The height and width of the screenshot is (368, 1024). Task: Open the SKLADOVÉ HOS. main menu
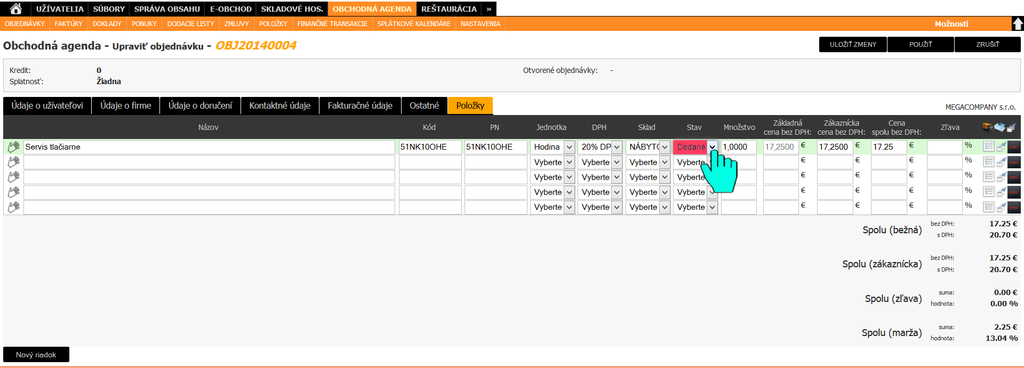tap(292, 9)
